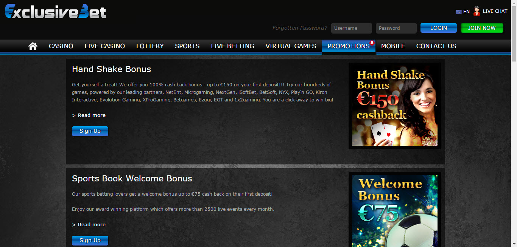Click the page vertical scrollbar thumb

point(514,34)
